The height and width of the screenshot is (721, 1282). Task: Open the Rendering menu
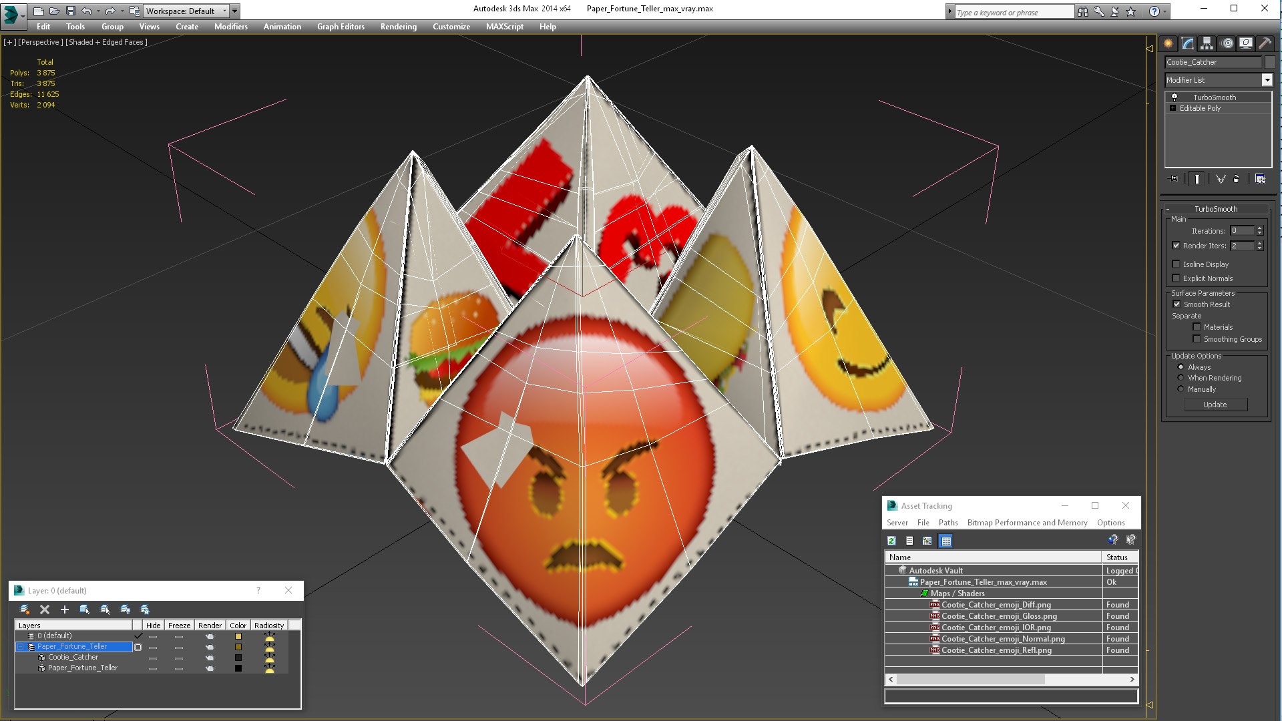399,27
